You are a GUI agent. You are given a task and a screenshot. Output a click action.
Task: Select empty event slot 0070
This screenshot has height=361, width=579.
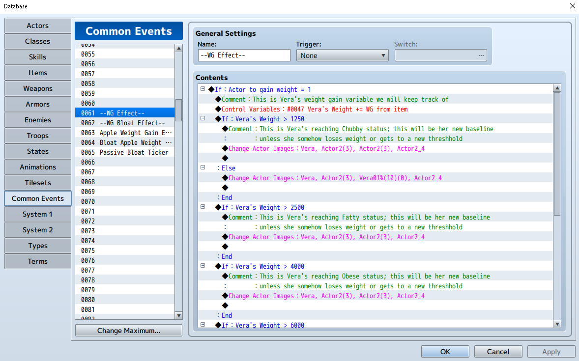pyautogui.click(x=125, y=201)
